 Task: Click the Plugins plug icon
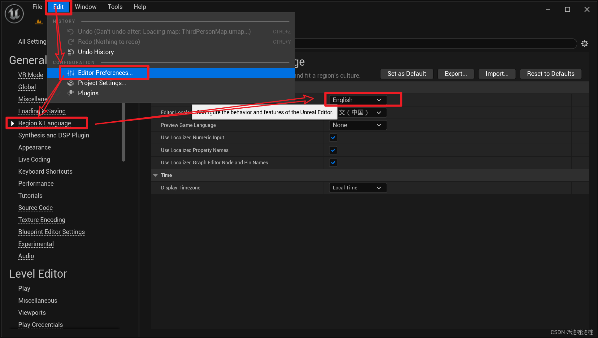[71, 93]
